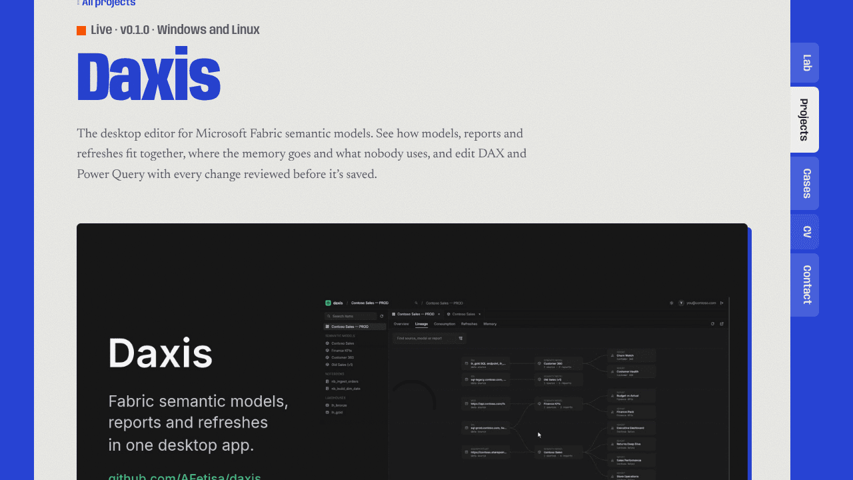Select the Overview tab in the demo app
Image resolution: width=853 pixels, height=480 pixels.
tap(401, 324)
